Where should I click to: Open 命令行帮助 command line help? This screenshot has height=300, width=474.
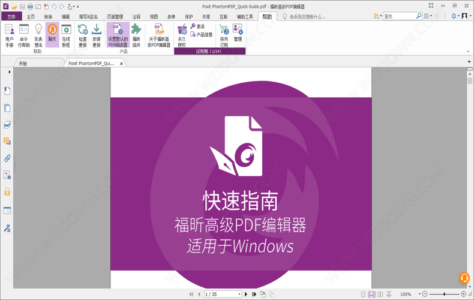pos(24,35)
